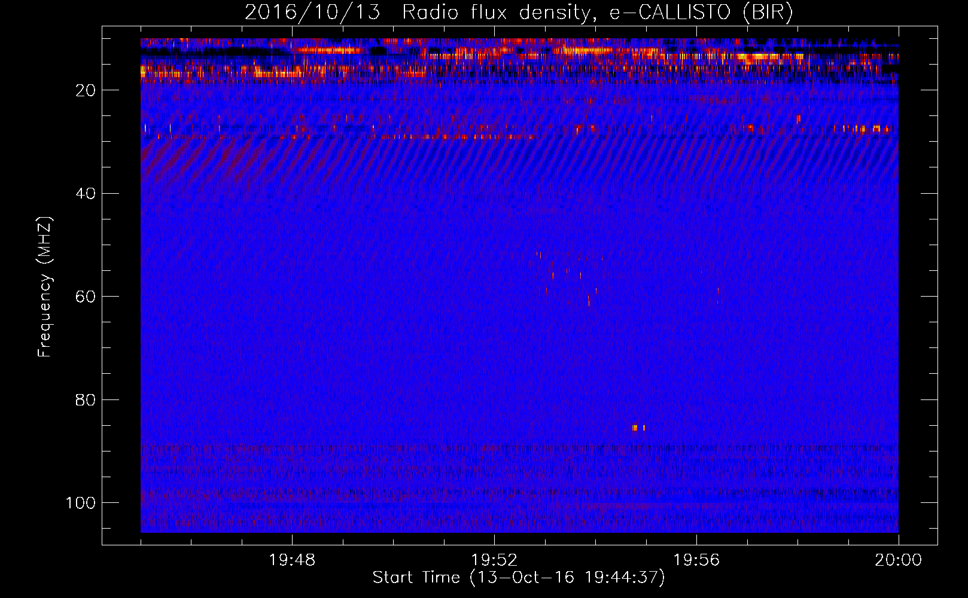Click the '19:56' time tick label

pyautogui.click(x=696, y=560)
